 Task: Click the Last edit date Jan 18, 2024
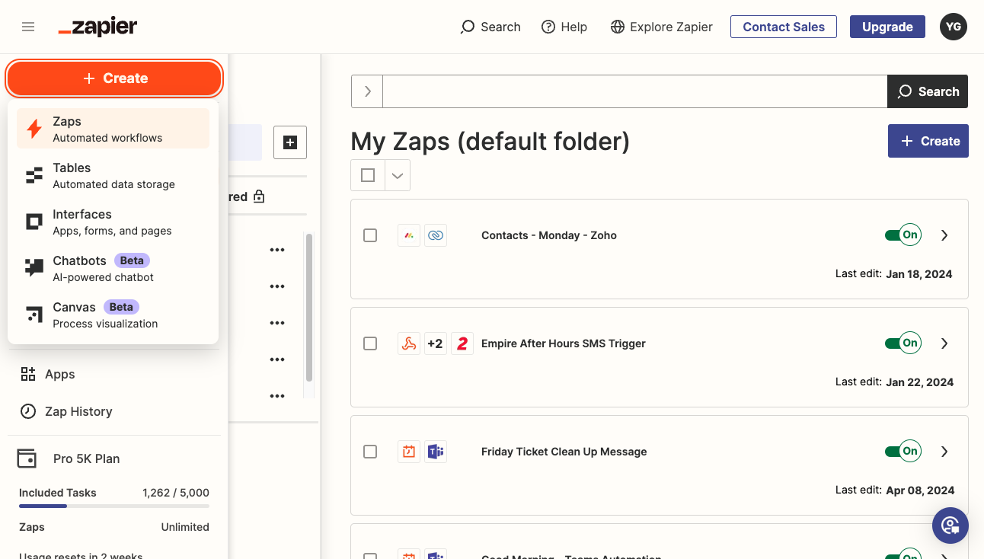pos(919,274)
